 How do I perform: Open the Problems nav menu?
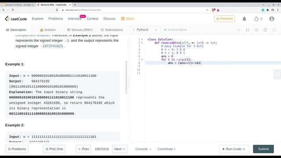tap(56, 18)
